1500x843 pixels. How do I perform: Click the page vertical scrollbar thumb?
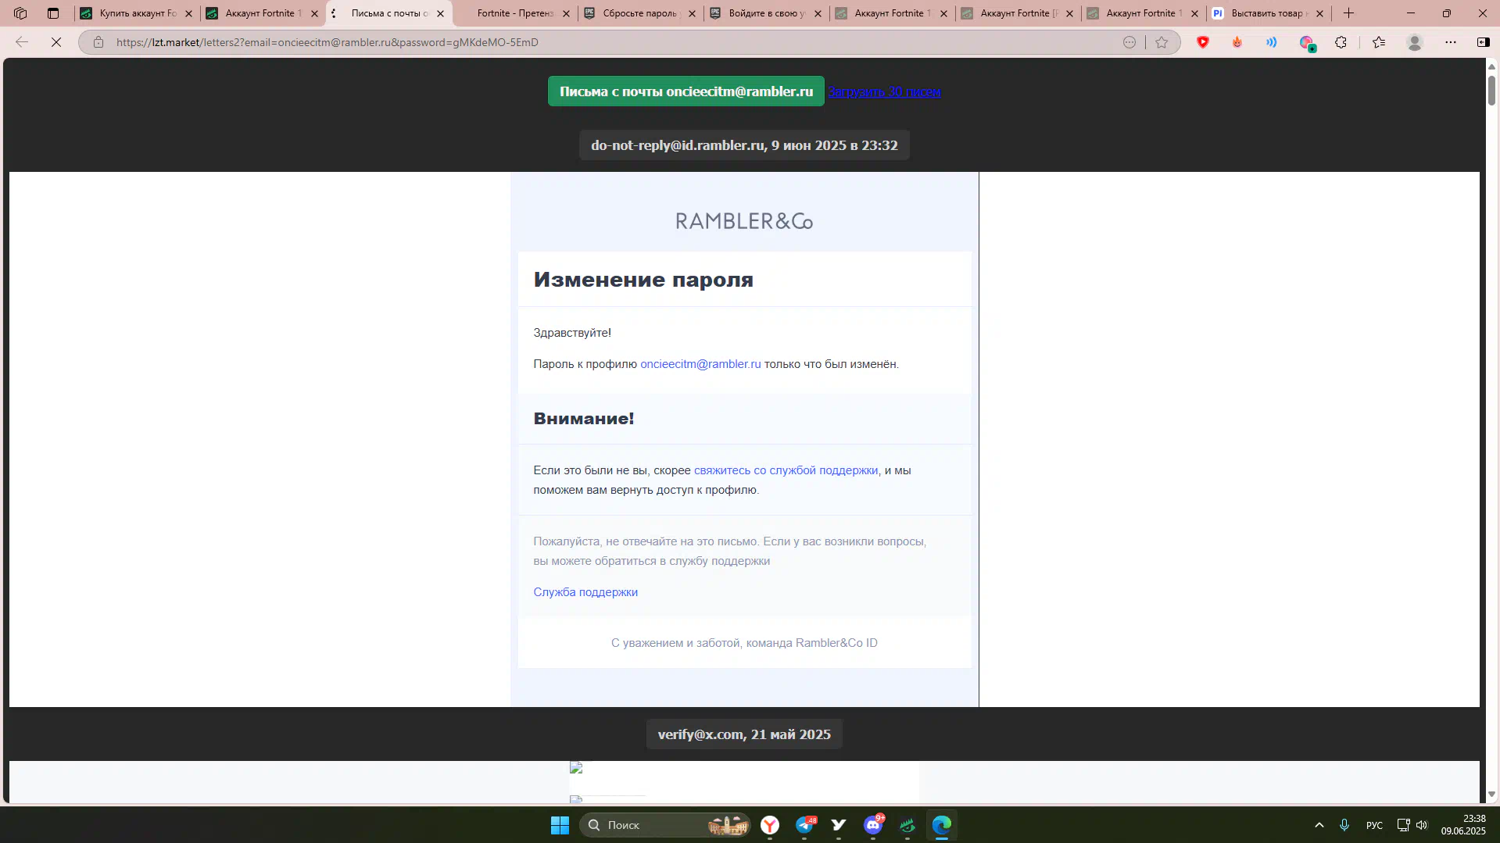pyautogui.click(x=1491, y=90)
